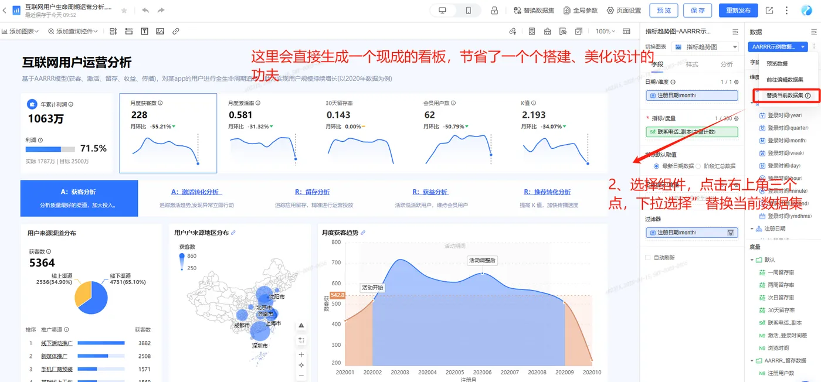Click the table layout icon after zoom

[626, 31]
